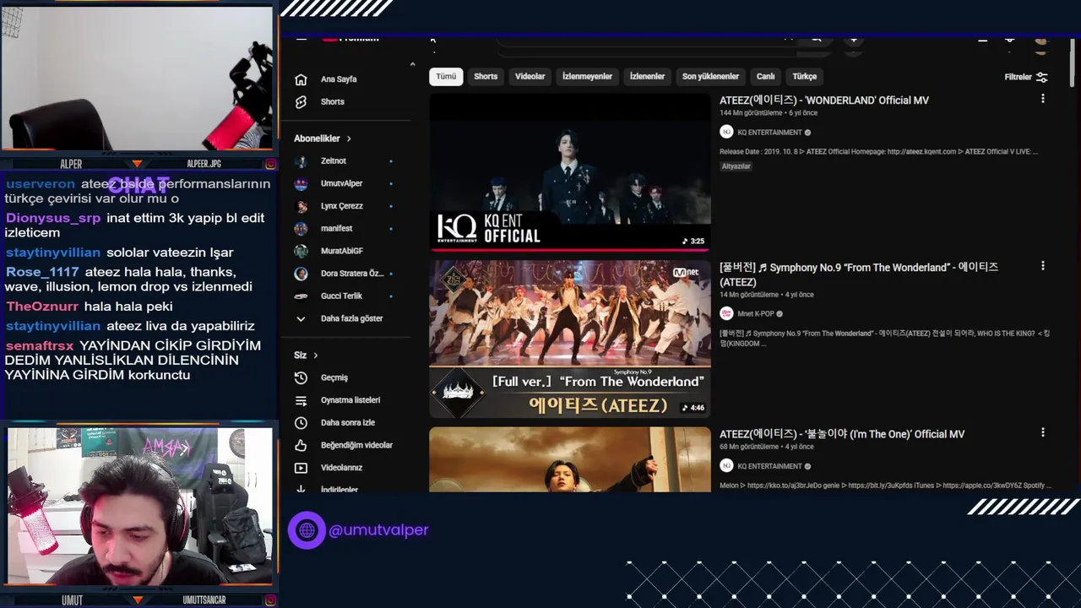Viewport: 1081px width, 608px height.
Task: Click the globe icon beside @umutvalper
Action: click(x=307, y=530)
